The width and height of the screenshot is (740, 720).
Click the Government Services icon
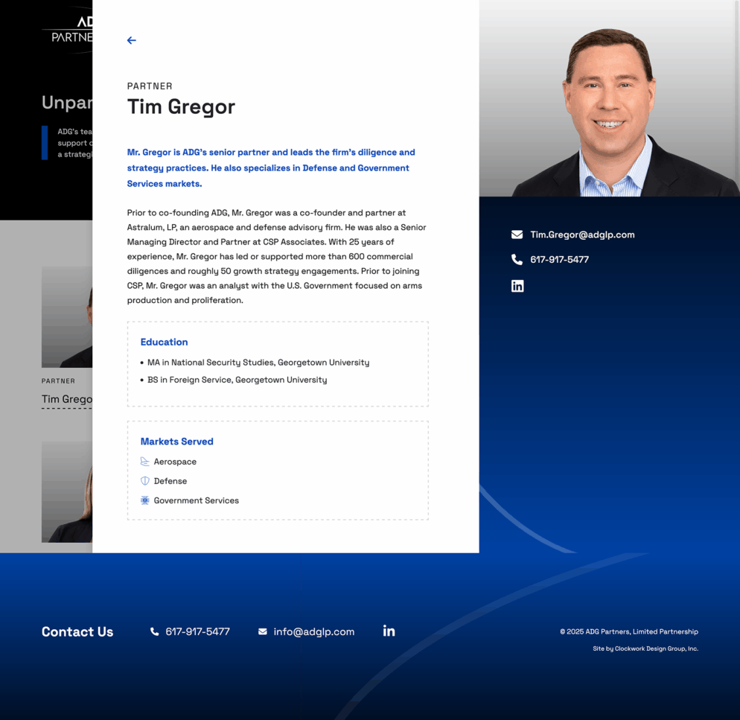(145, 500)
